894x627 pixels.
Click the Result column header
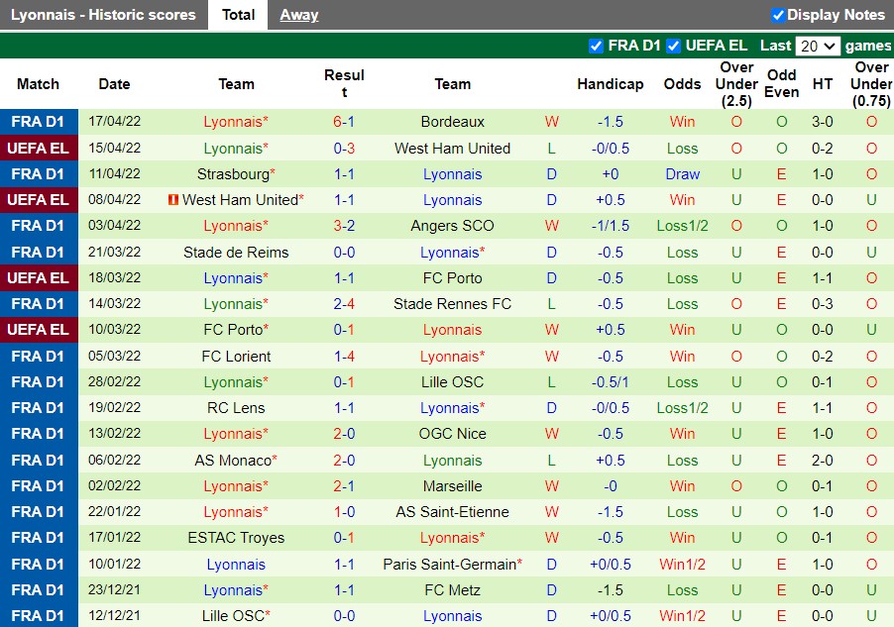[345, 83]
